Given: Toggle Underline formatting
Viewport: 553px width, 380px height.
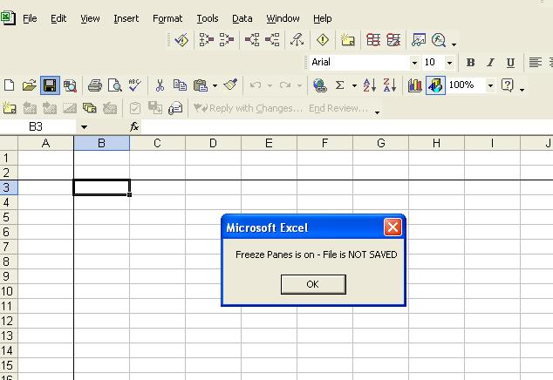Looking at the screenshot, I should click(510, 63).
